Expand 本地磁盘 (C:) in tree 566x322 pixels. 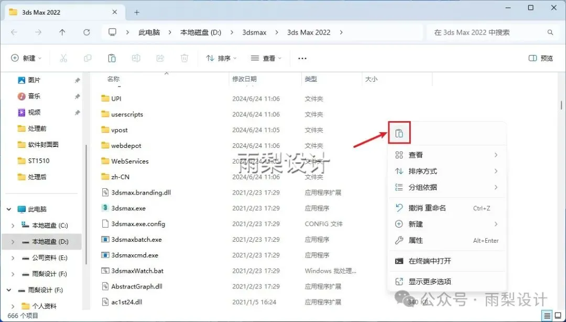(x=13, y=226)
